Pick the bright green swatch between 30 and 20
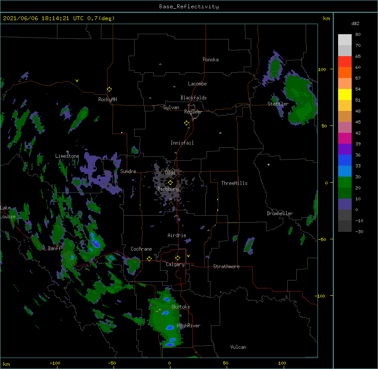 click(345, 182)
